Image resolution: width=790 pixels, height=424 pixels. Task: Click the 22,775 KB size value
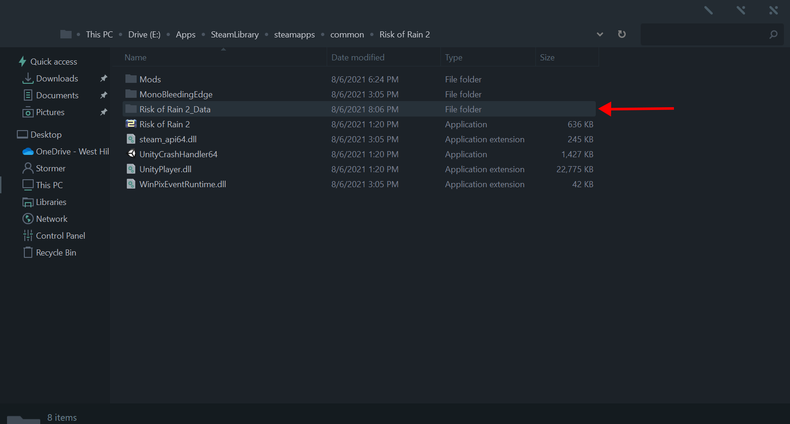(x=575, y=169)
